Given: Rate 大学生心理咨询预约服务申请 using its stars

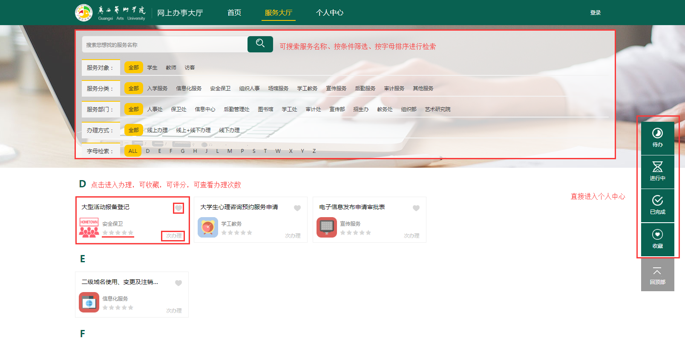Looking at the screenshot, I should click(x=237, y=232).
